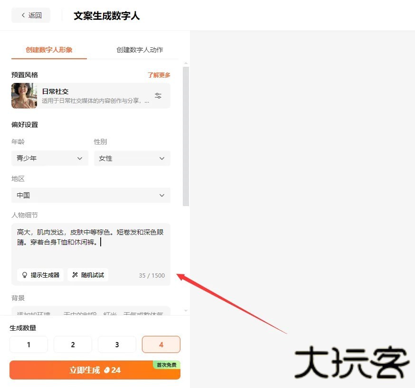
Task: Click the back arrow button 返回
Action: 31,15
